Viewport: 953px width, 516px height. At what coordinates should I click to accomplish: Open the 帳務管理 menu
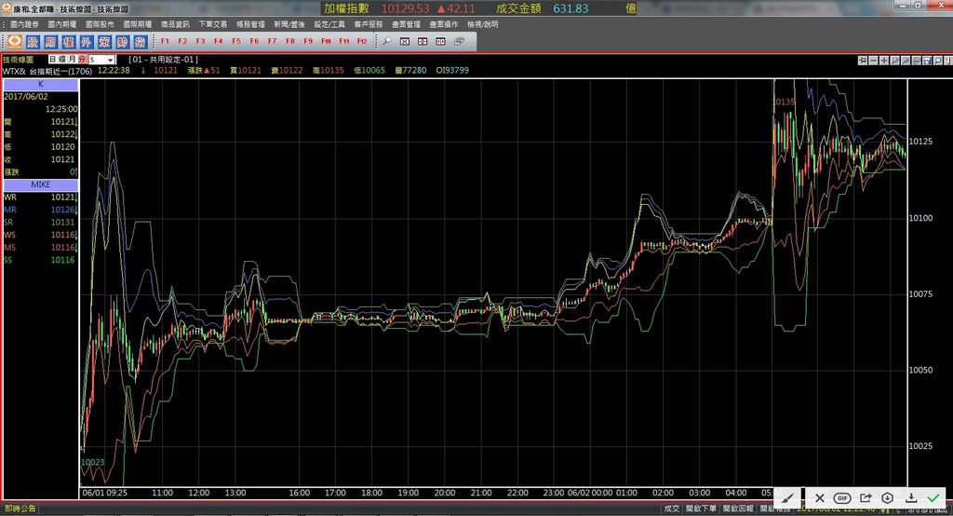click(x=250, y=24)
